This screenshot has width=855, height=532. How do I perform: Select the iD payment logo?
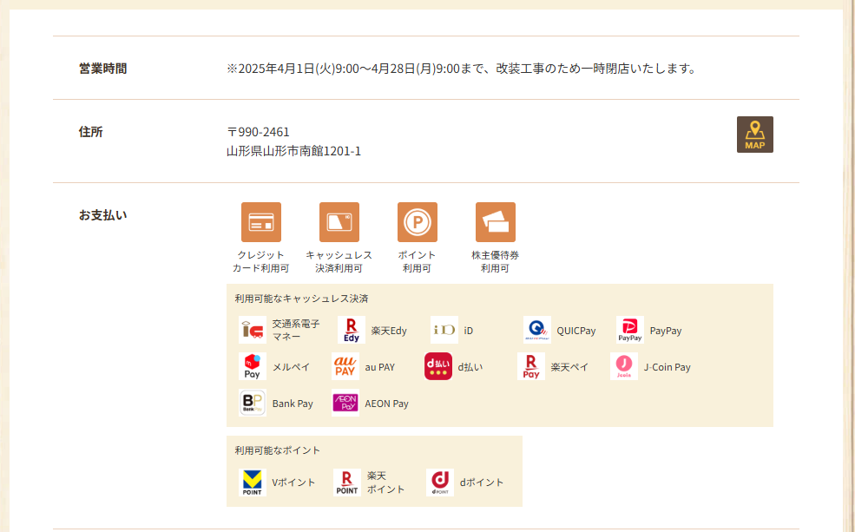444,330
